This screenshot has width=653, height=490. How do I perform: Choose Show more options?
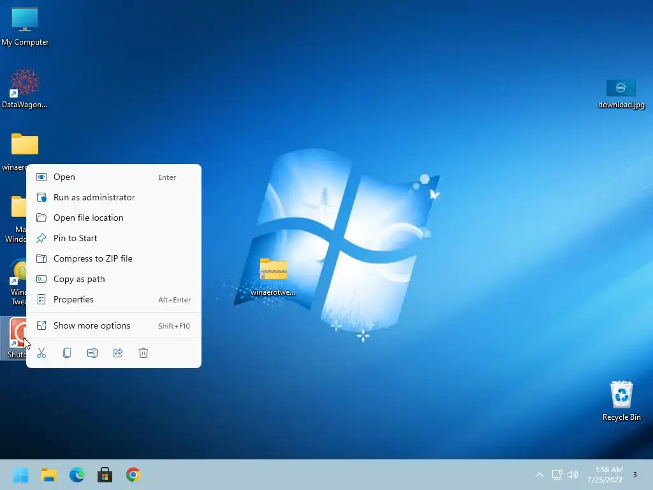114,326
